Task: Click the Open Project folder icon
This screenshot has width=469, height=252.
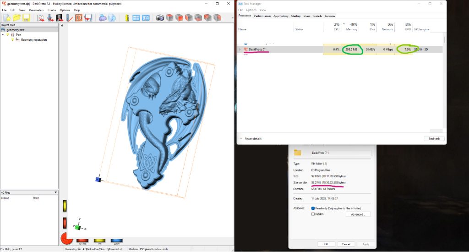Action: 16,18
